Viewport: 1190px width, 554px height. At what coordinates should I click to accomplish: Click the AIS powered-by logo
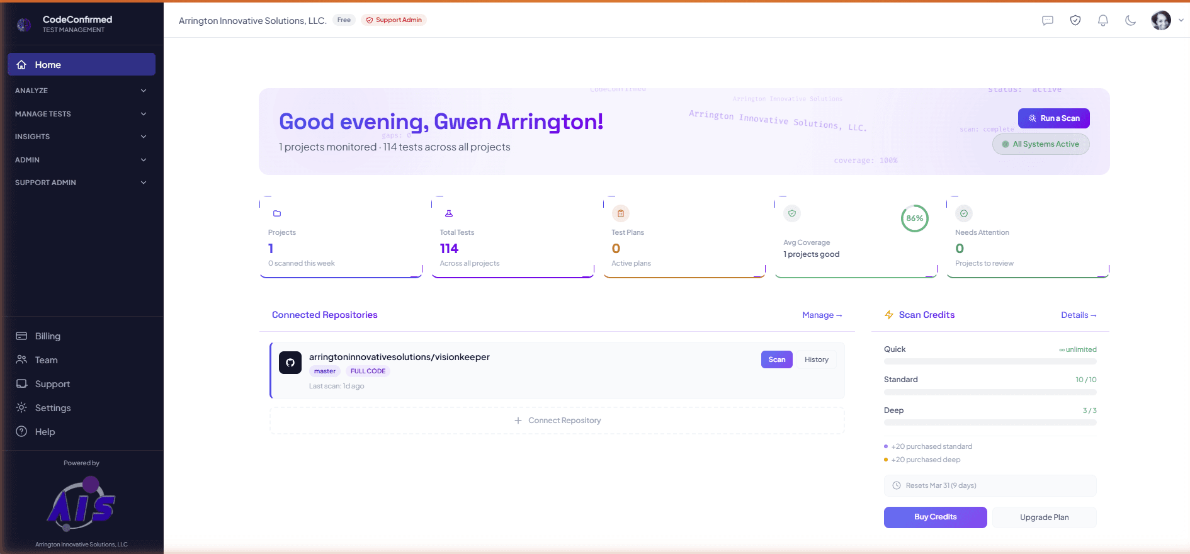click(82, 504)
